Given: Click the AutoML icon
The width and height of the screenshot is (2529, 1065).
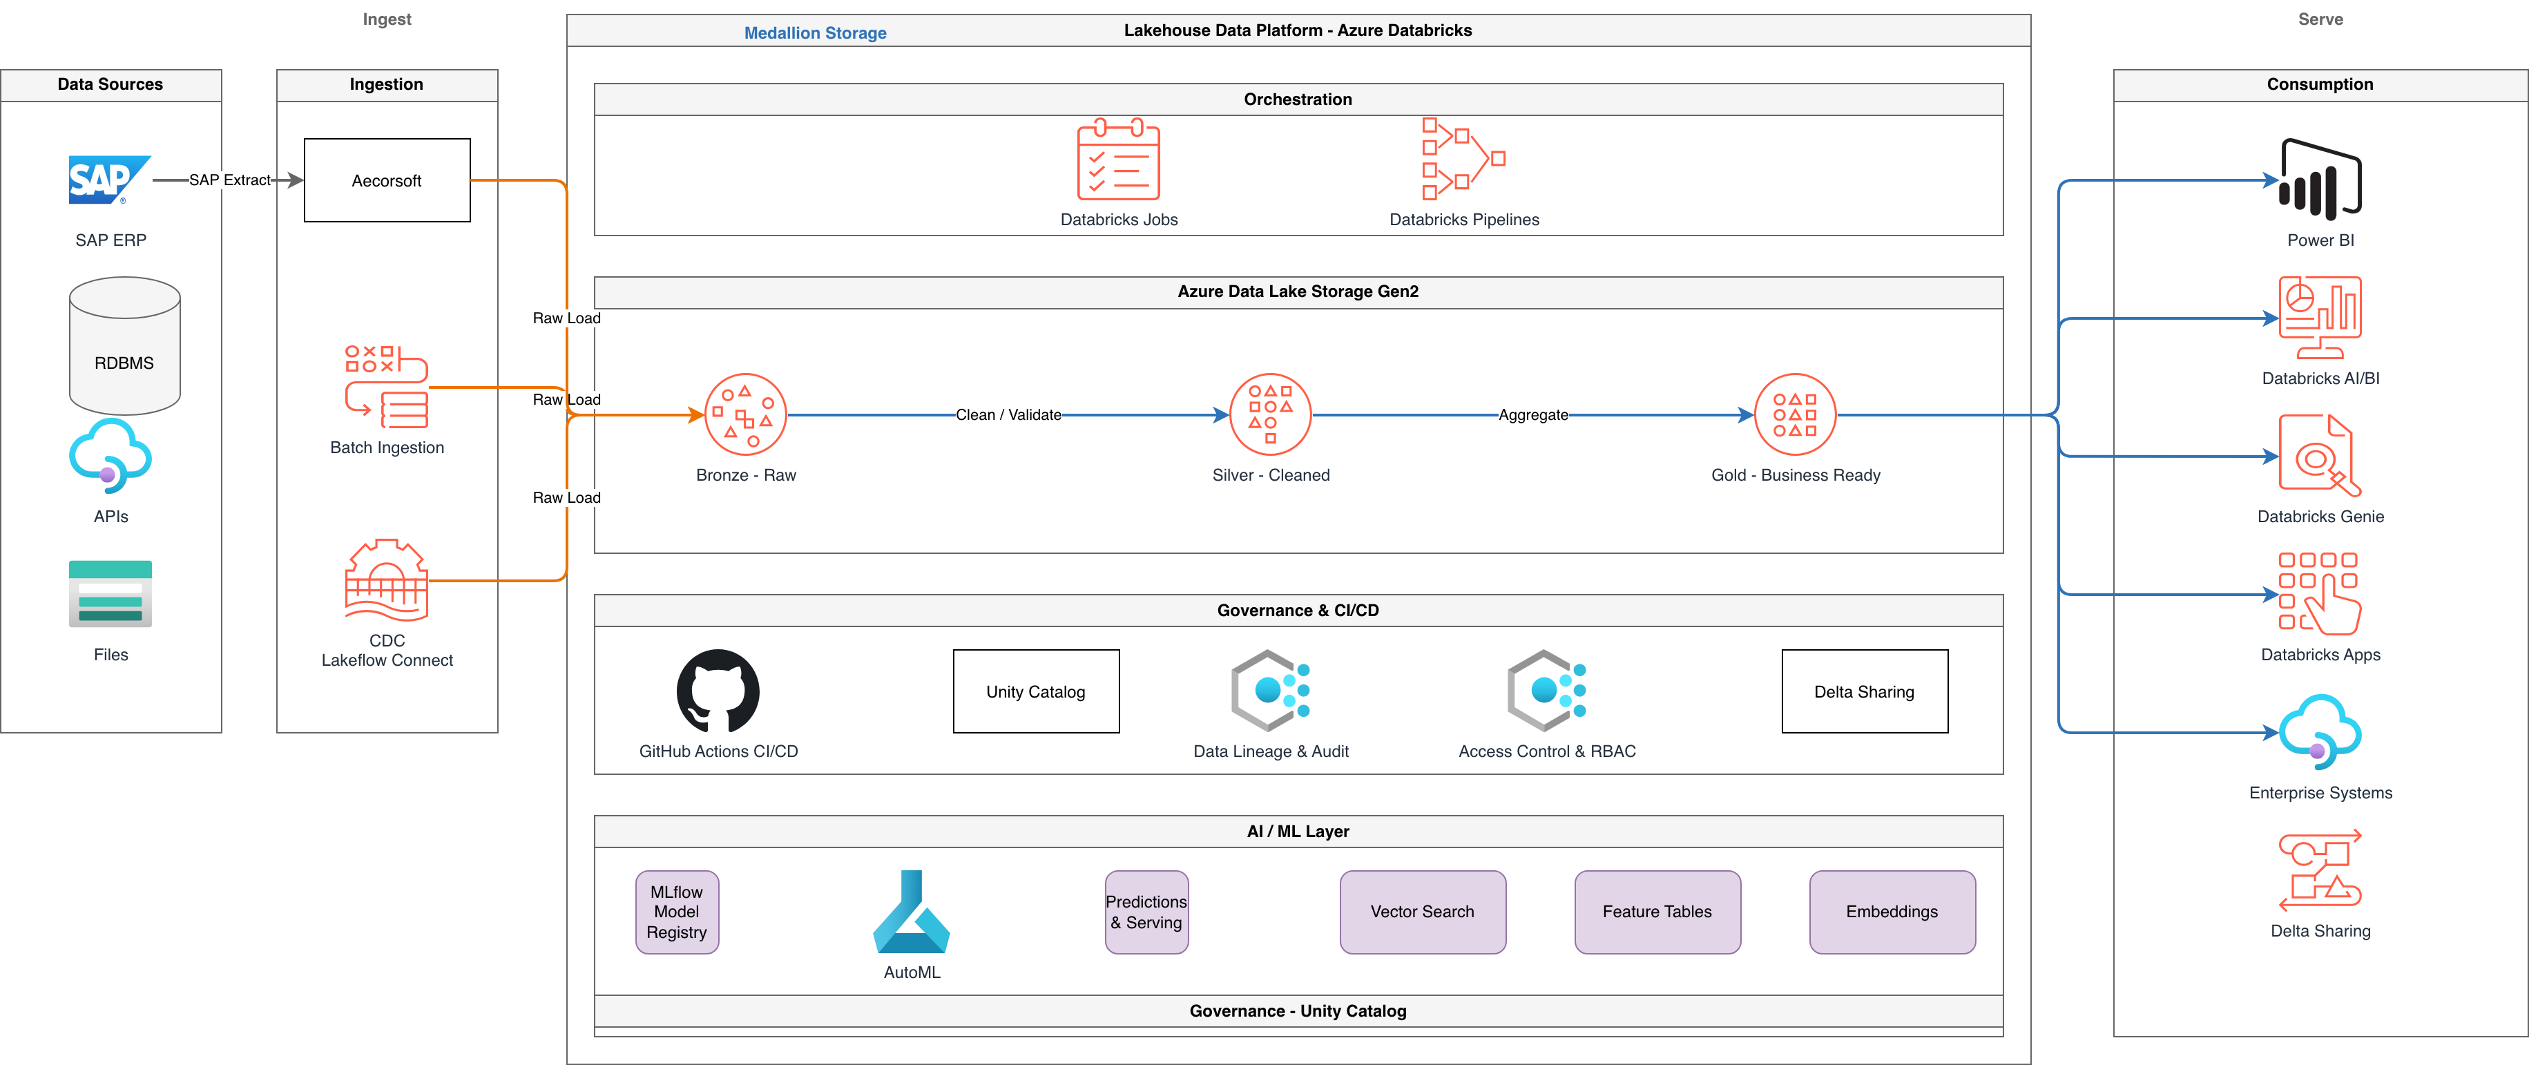Looking at the screenshot, I should point(911,912).
